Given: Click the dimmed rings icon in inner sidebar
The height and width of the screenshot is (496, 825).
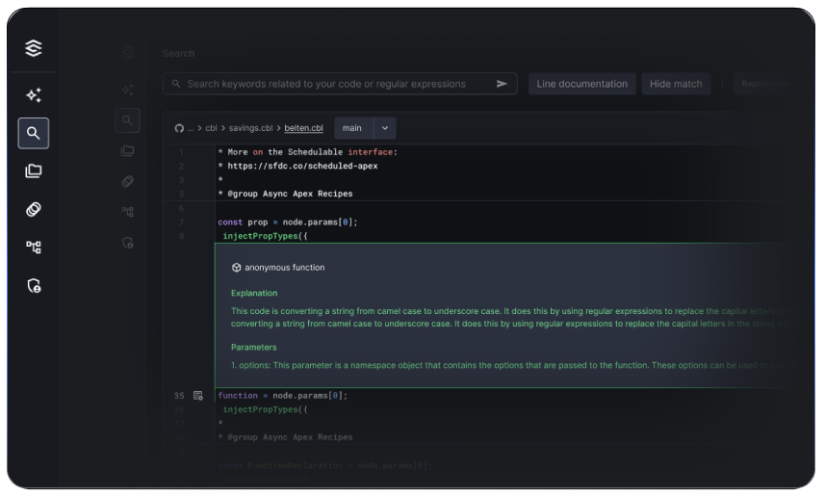Looking at the screenshot, I should 127,182.
